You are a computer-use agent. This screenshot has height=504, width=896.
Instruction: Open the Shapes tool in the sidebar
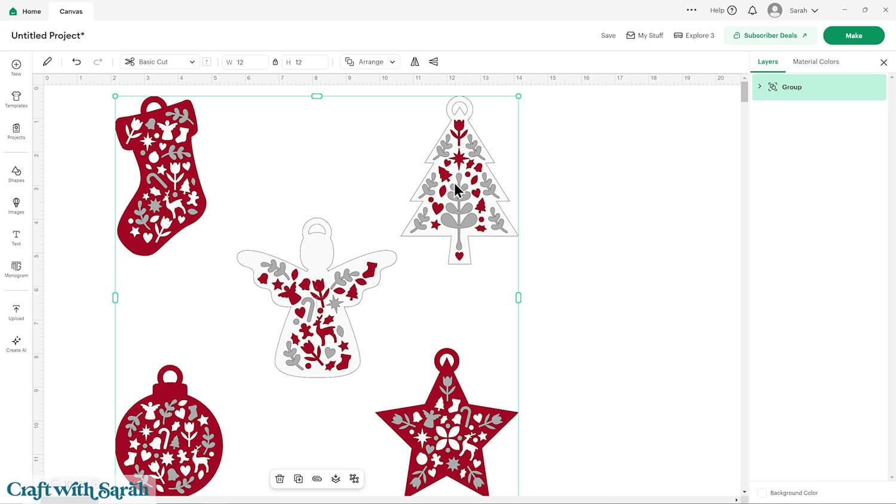coord(16,174)
